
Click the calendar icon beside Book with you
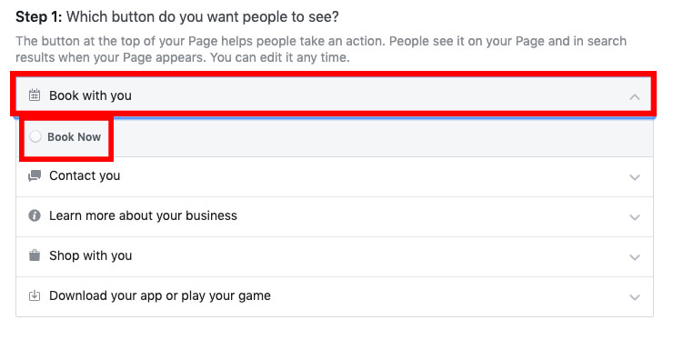point(35,95)
